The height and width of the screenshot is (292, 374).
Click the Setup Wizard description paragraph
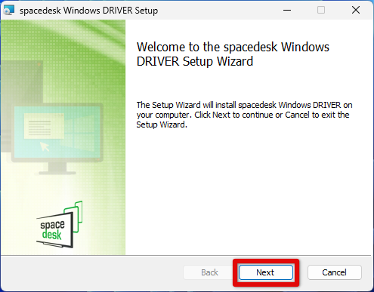pyautogui.click(x=244, y=115)
